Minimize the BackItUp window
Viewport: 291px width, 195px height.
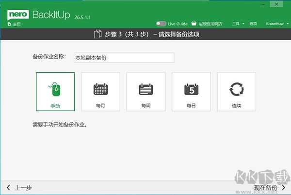(x=263, y=4)
